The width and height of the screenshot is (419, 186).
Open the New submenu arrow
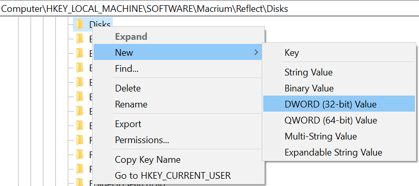[256, 52]
